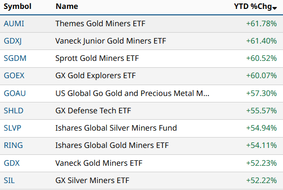Open the GOEX symbol link

tap(14, 76)
